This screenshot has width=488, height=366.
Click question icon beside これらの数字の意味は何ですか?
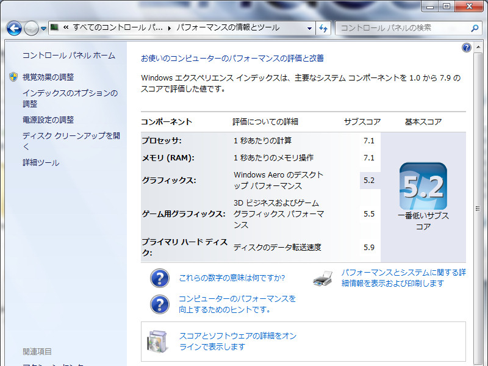pyautogui.click(x=160, y=278)
